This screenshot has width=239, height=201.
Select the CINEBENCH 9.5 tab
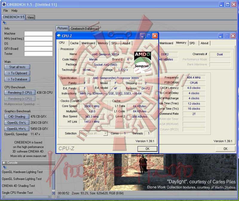13,17
